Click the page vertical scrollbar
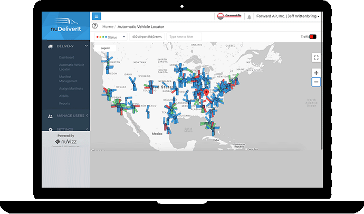 tap(321, 81)
